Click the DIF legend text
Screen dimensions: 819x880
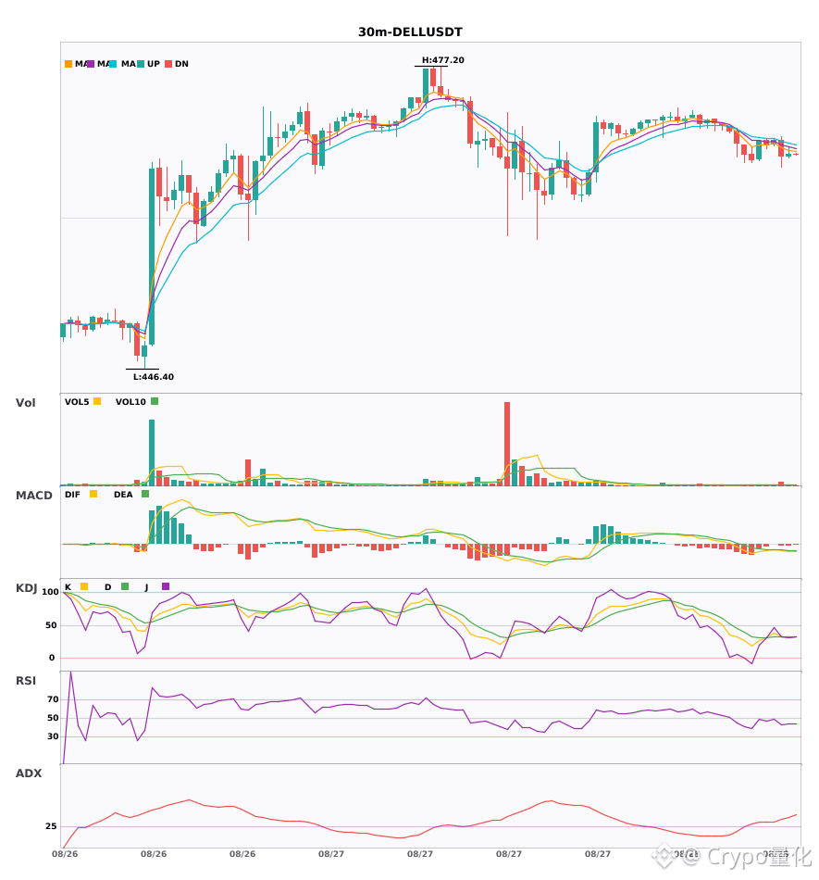(x=72, y=495)
